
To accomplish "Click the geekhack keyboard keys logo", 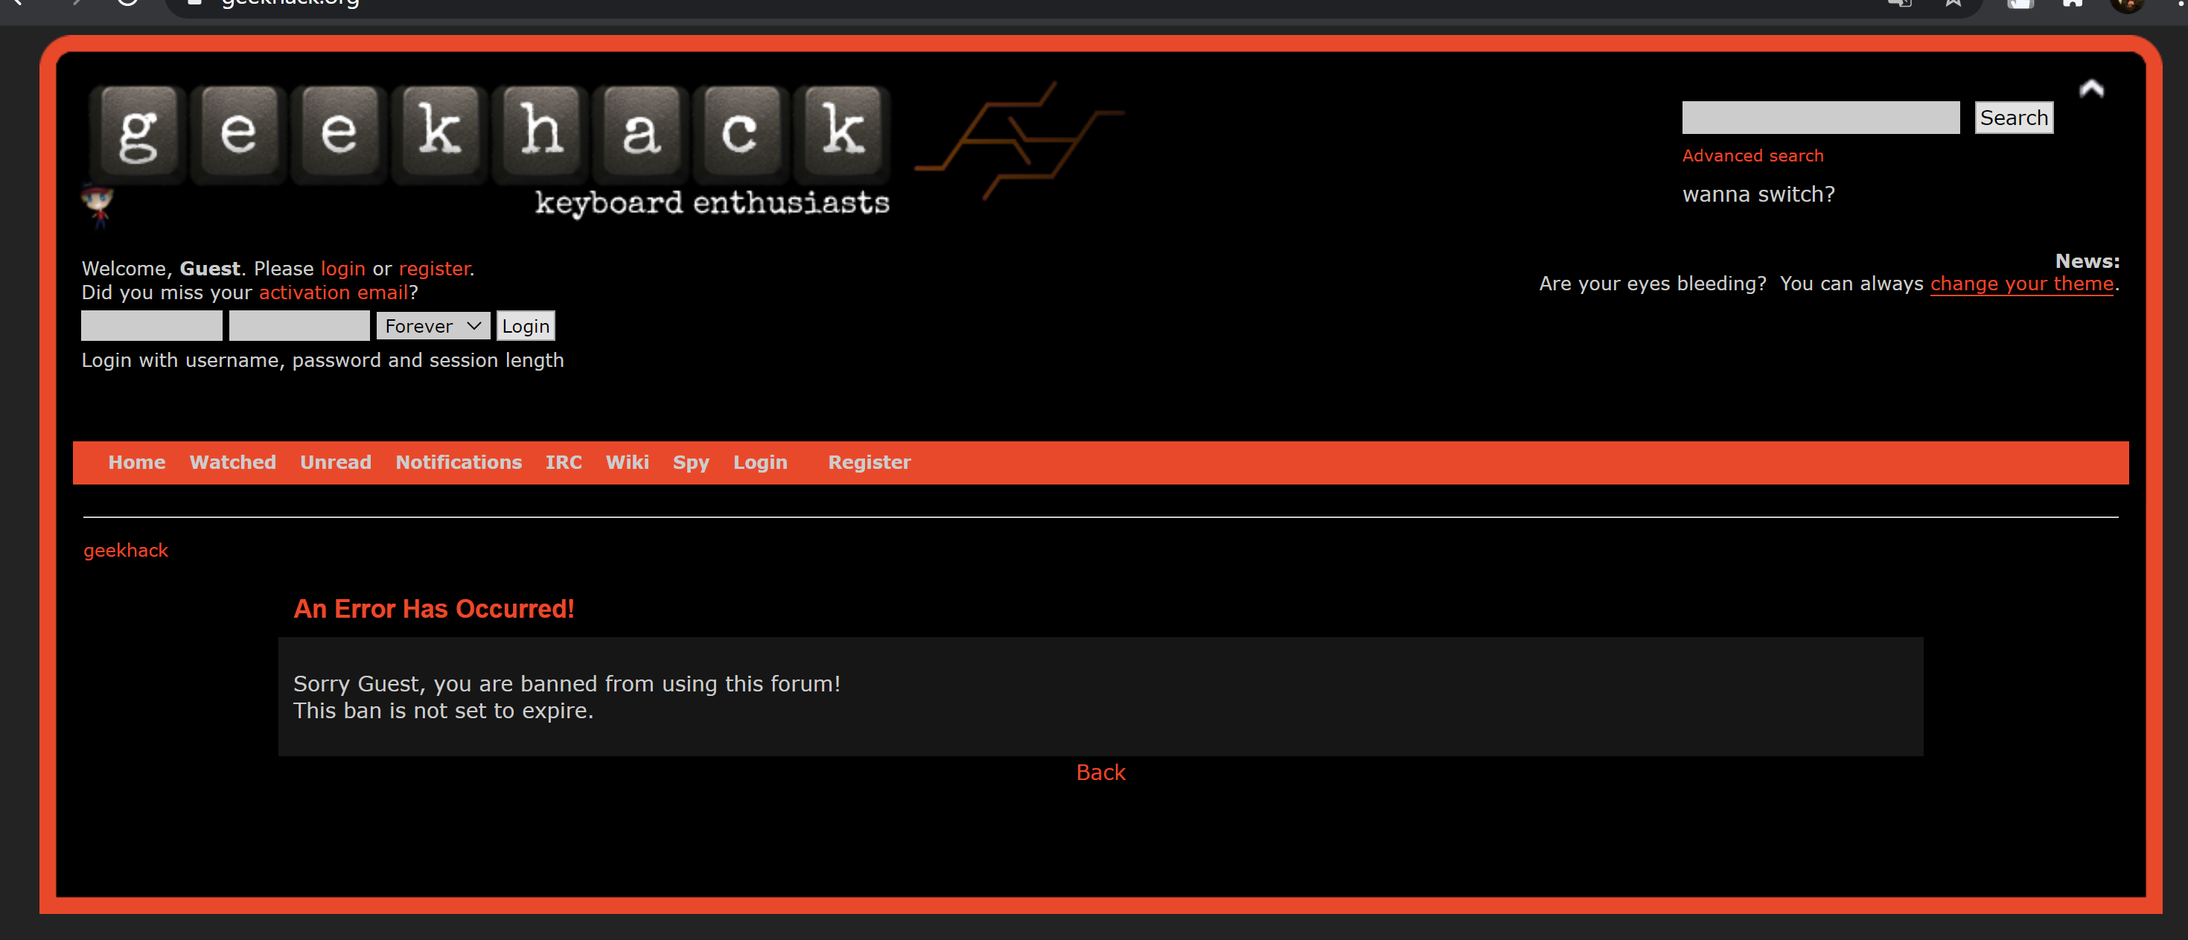I will click(491, 134).
